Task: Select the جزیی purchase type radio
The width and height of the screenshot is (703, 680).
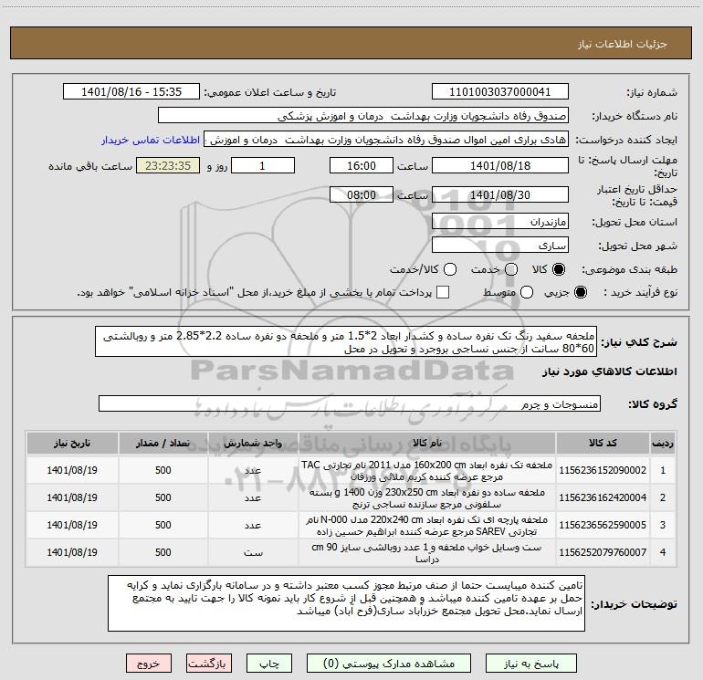Action: click(x=580, y=292)
